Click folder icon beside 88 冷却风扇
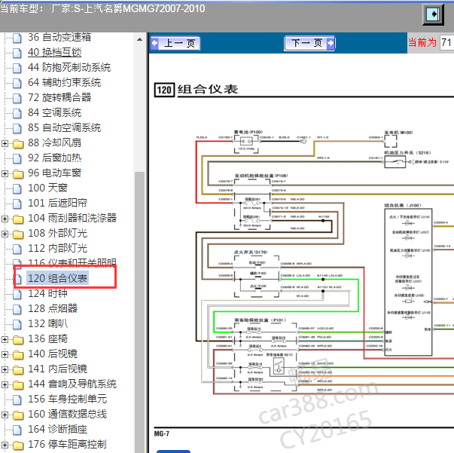 click(18, 144)
